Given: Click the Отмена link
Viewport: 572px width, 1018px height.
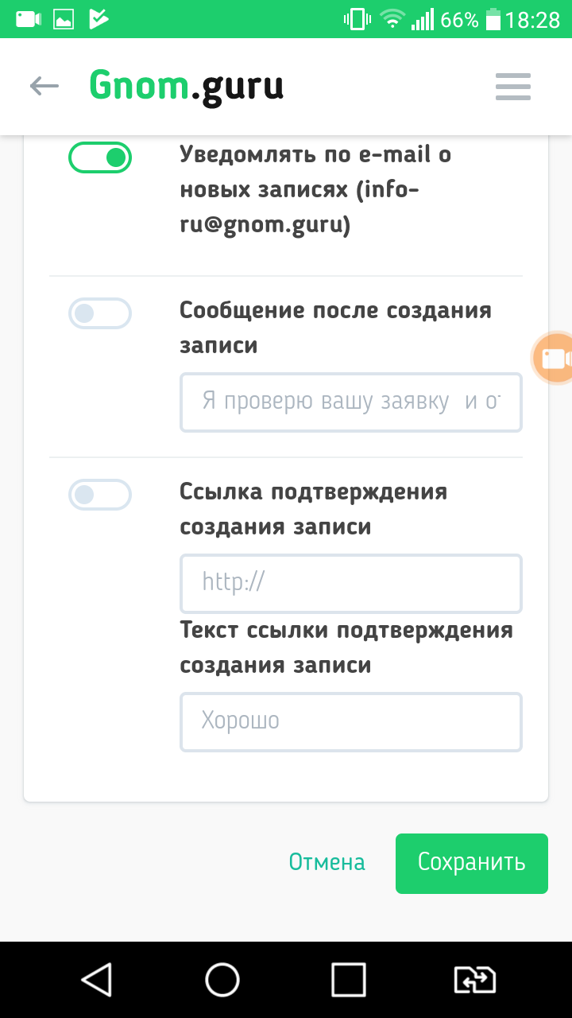Looking at the screenshot, I should click(x=327, y=863).
